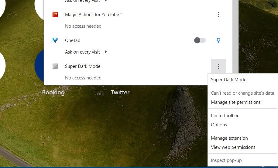Screen dimensions: 278x168
Task: Click 'Super Dark Mode' name in extensions list
Action: point(83,66)
